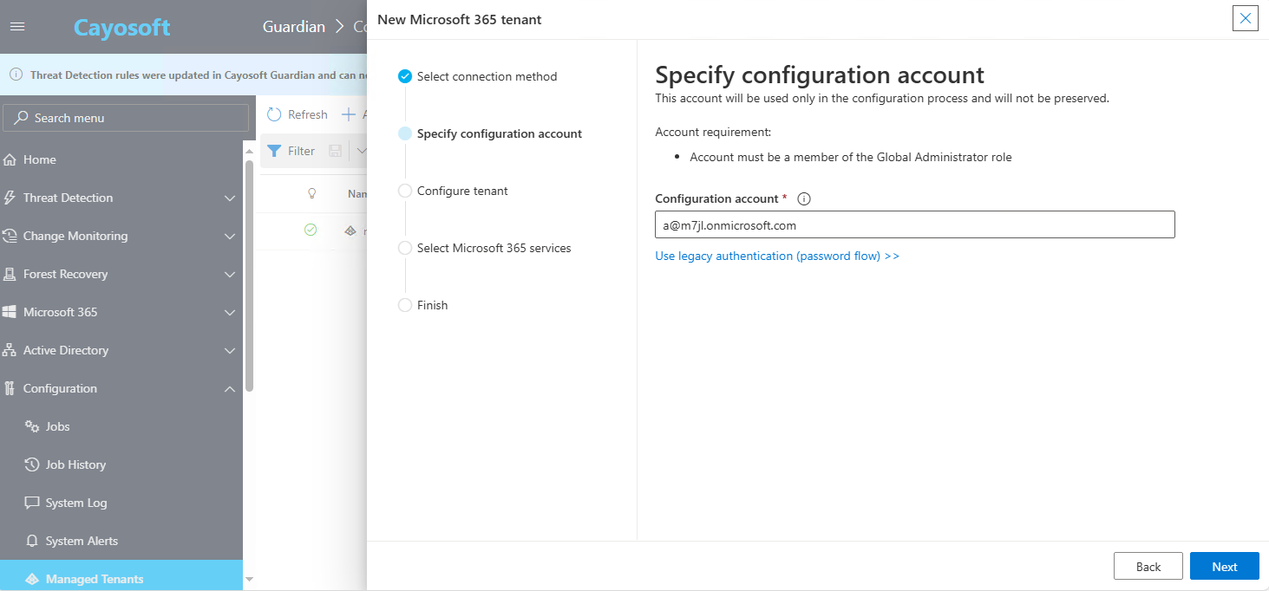
Task: Click Use legacy authentication link
Action: [x=777, y=256]
